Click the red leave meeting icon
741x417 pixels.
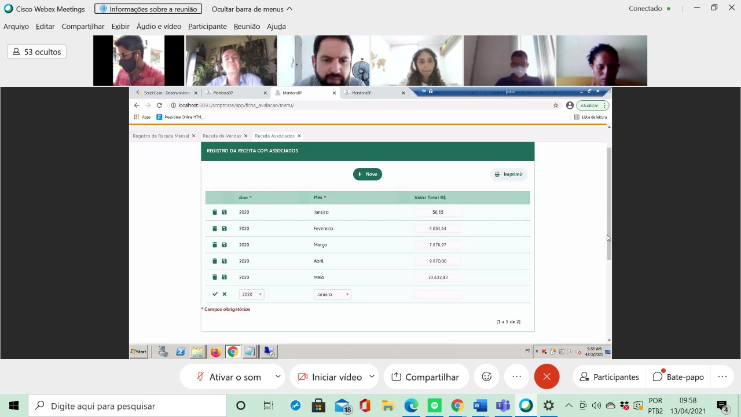click(546, 377)
